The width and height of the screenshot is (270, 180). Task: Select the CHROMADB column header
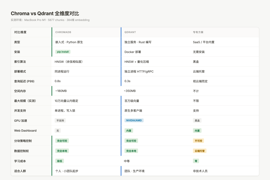pos(63,32)
